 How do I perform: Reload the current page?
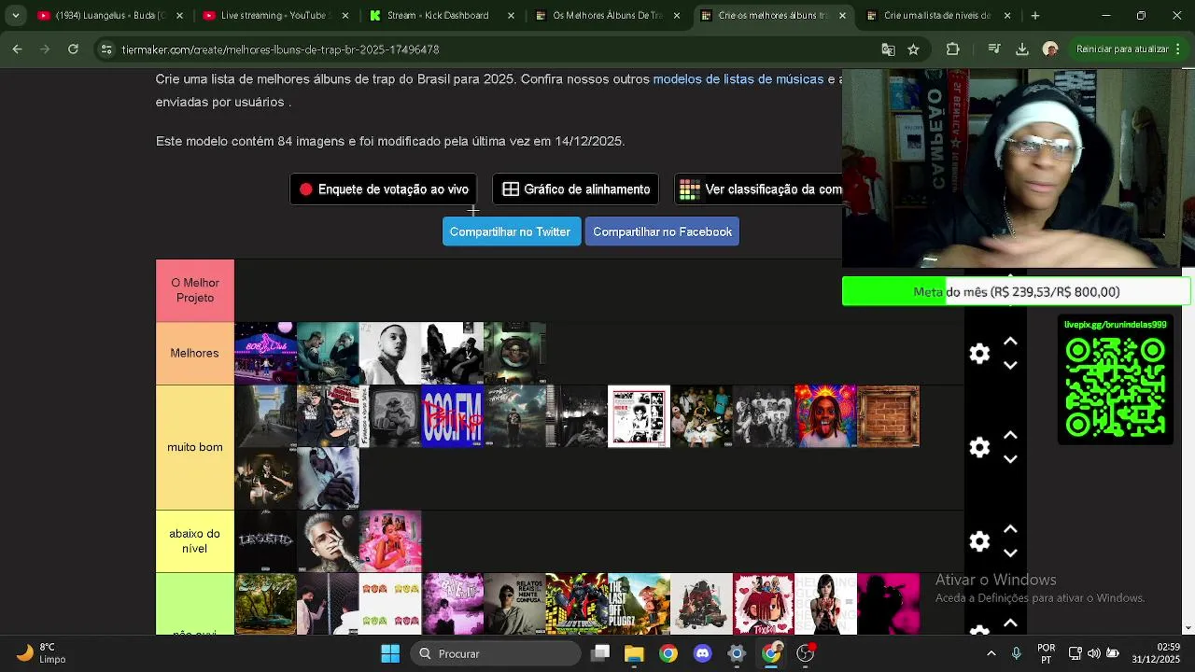74,49
